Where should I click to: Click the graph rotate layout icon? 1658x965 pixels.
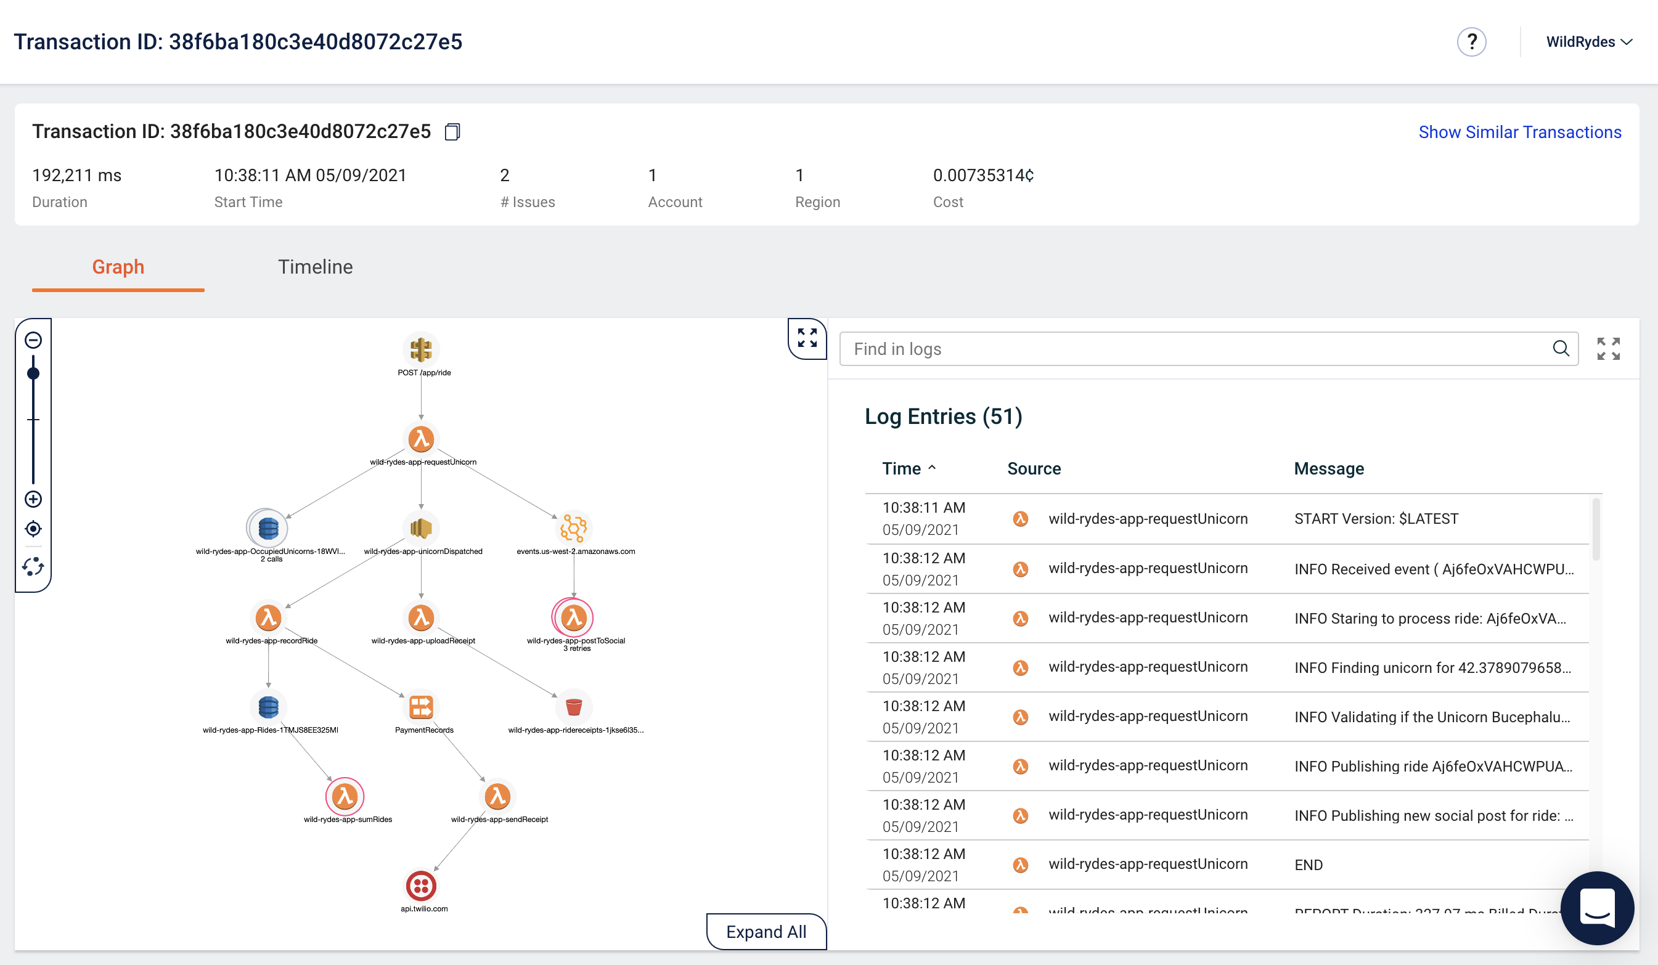click(x=33, y=566)
